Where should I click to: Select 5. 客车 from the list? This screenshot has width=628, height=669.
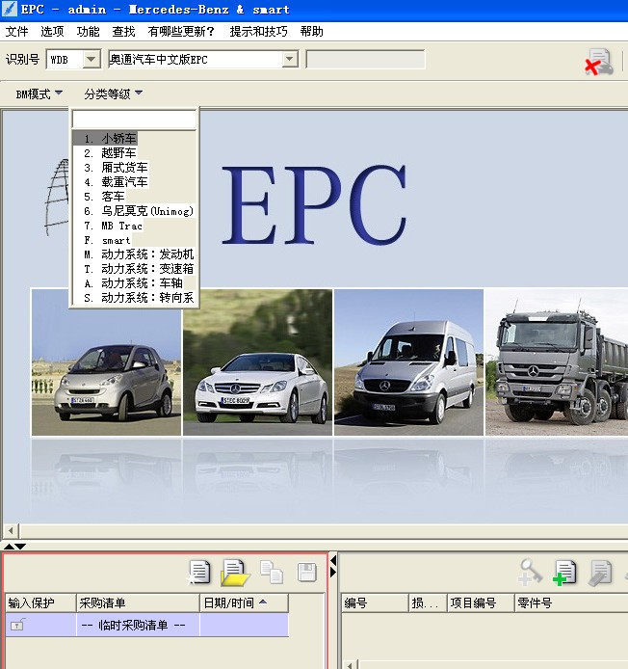pos(134,197)
